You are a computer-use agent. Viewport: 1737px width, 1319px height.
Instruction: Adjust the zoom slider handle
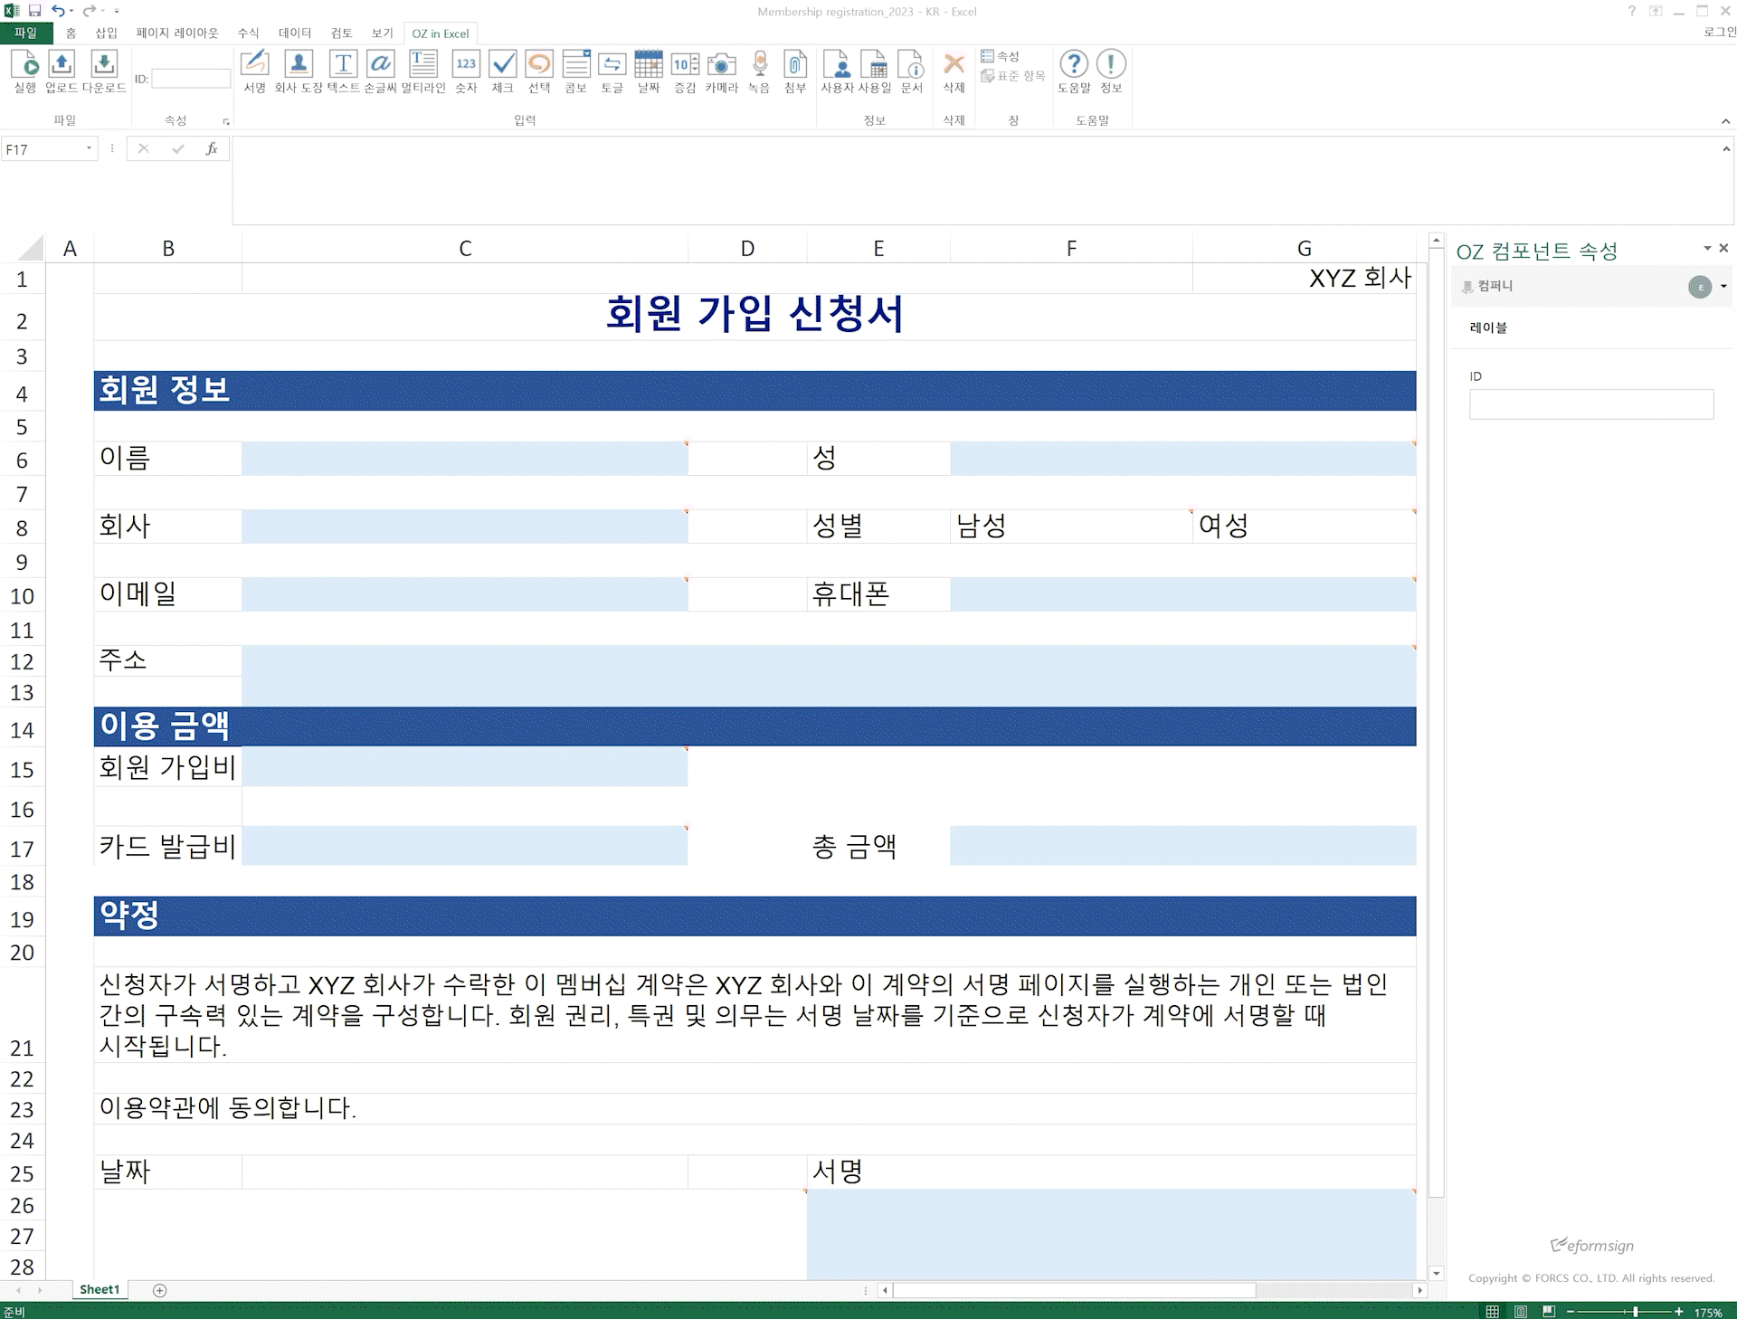(1636, 1312)
